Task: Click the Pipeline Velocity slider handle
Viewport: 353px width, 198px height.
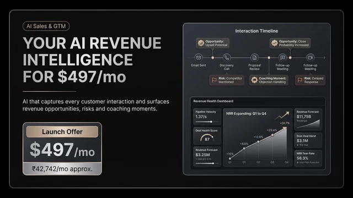Action: (211, 122)
